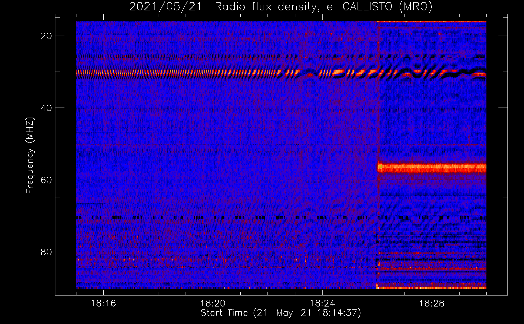Click the '40' frequency tick label
This screenshot has width=524, height=324.
pos(46,108)
